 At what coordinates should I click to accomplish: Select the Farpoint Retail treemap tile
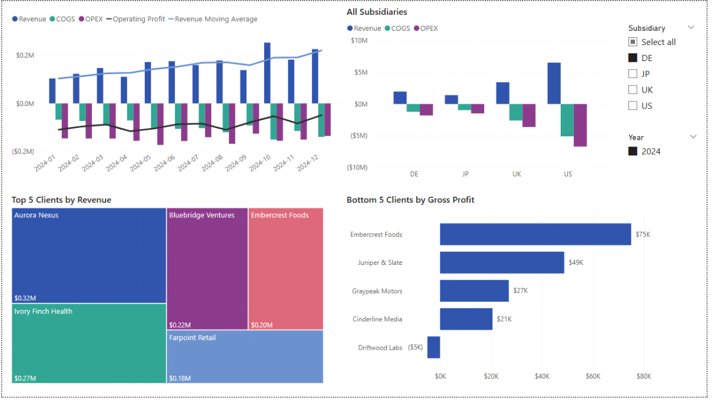click(x=245, y=357)
